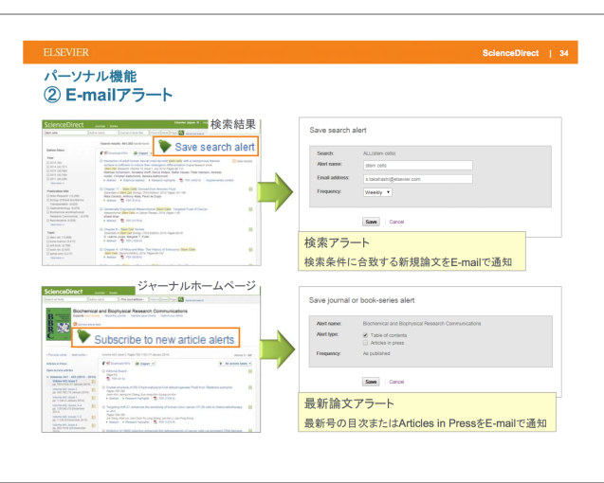Open the Journals menu on the journal homepage header
Image resolution: width=604 pixels, height=483 pixels.
point(100,293)
